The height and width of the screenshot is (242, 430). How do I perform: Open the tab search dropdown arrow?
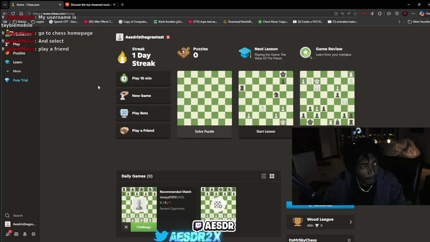tap(5, 5)
